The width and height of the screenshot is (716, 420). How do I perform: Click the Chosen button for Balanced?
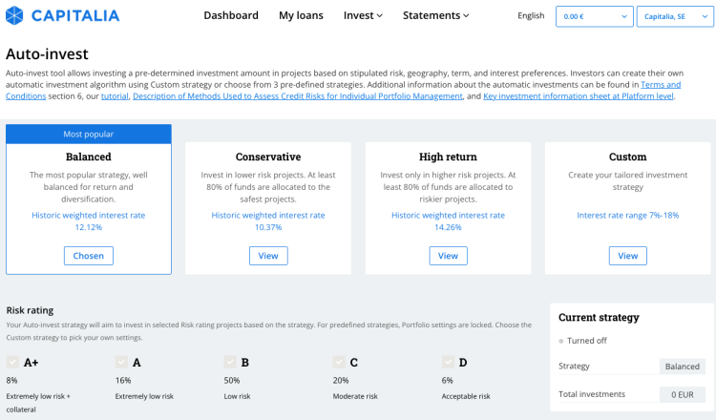click(89, 256)
